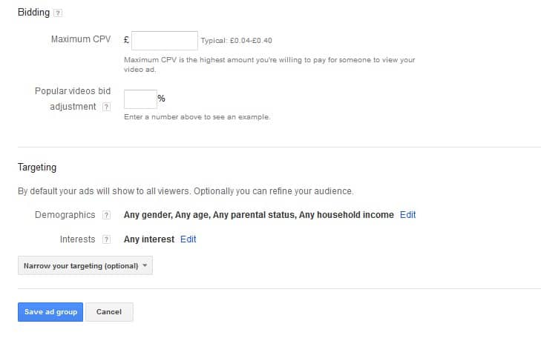541x338 pixels.
Task: Click the Demographics field label
Action: 65,215
